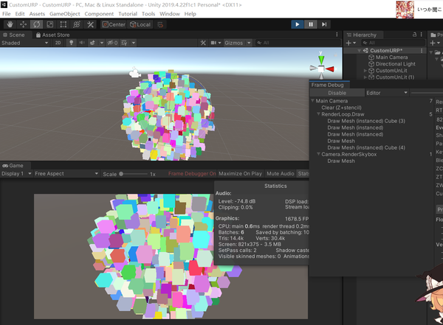Screen dimensions: 443x325
Task: Switch to the Asset Store tab
Action: coord(54,35)
